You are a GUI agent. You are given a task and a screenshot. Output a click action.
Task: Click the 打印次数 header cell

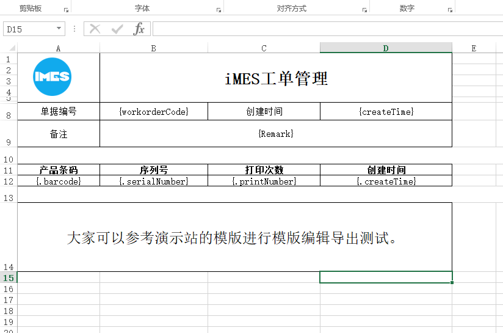pos(264,170)
